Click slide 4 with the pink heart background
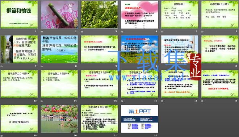The height and width of the screenshot is (137, 239). pos(139,14)
